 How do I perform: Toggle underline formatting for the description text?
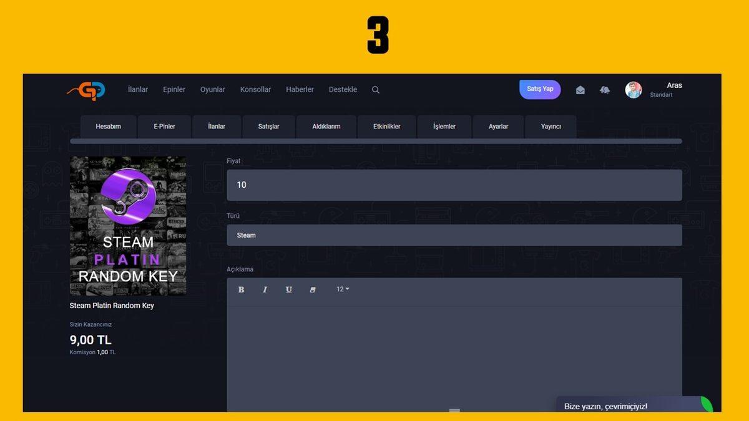[288, 289]
